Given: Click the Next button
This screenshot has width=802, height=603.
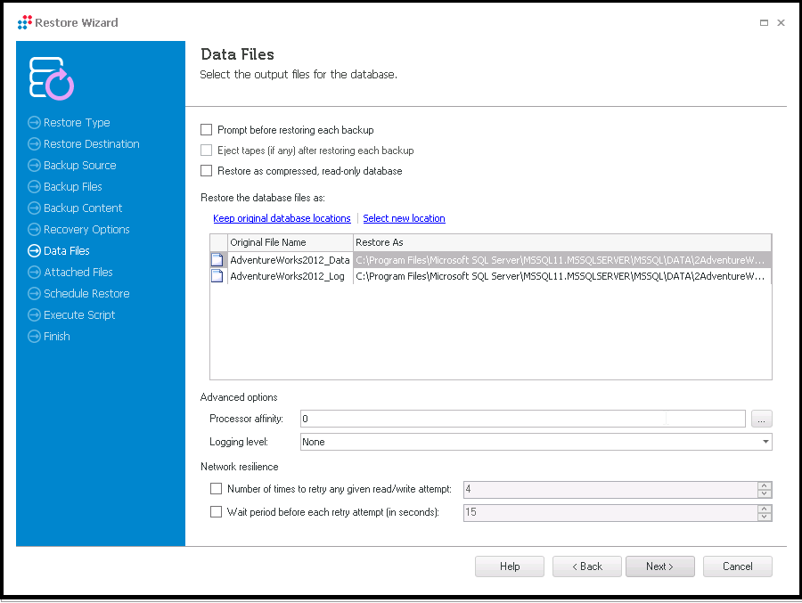Looking at the screenshot, I should 659,566.
